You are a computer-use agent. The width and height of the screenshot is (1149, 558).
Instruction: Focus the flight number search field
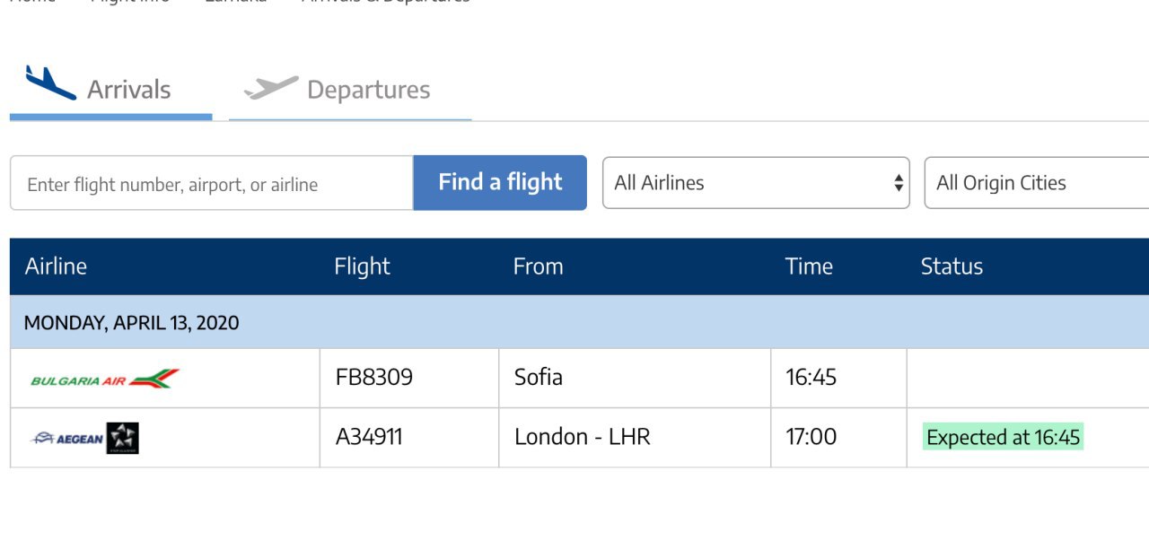click(212, 184)
